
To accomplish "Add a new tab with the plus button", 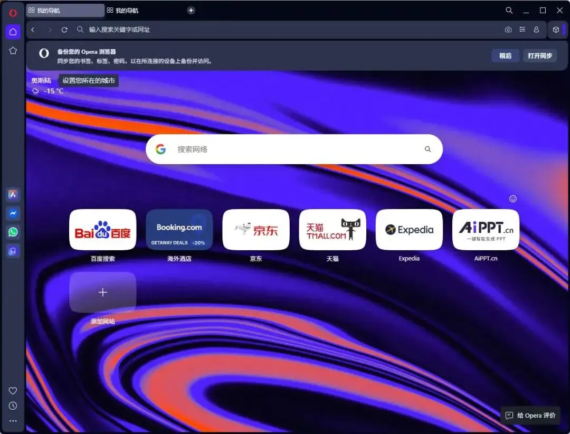I will (x=191, y=10).
